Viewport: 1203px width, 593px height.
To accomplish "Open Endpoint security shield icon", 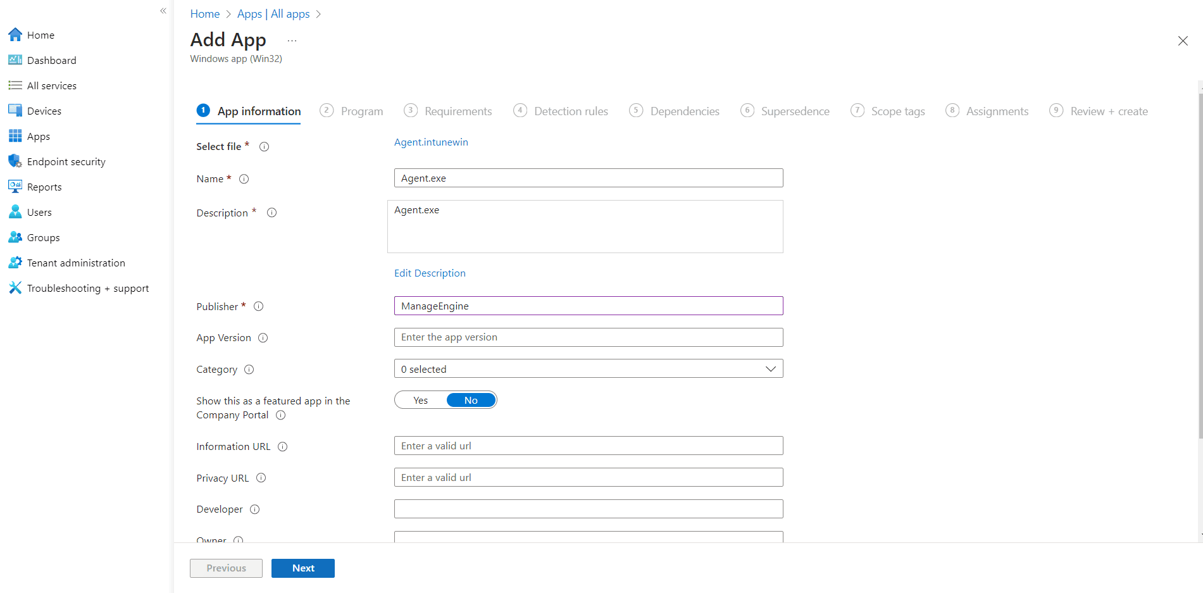I will coord(15,161).
